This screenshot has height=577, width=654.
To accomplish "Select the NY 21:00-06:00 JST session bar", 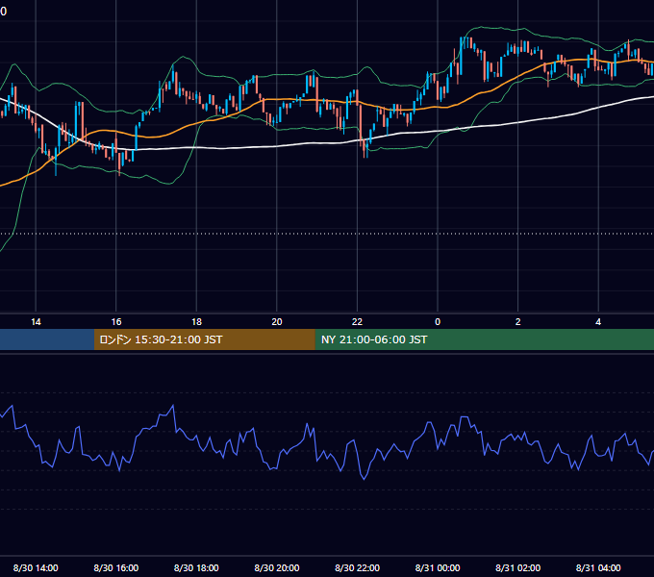I will (484, 339).
